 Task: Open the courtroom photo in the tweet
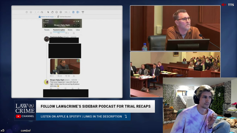pyautogui.click(x=65, y=66)
